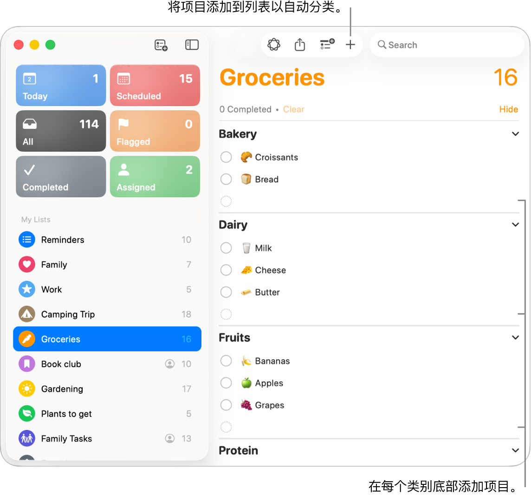Open the Assigned smart list
This screenshot has width=531, height=496.
(x=155, y=177)
